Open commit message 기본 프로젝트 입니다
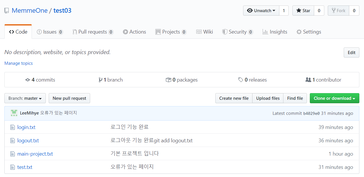Image resolution: width=364 pixels, height=177 pixels. (135, 154)
